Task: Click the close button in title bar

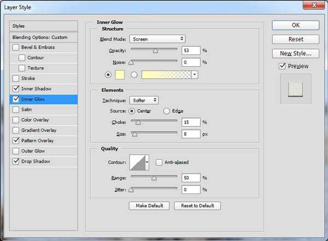Action: [313, 7]
